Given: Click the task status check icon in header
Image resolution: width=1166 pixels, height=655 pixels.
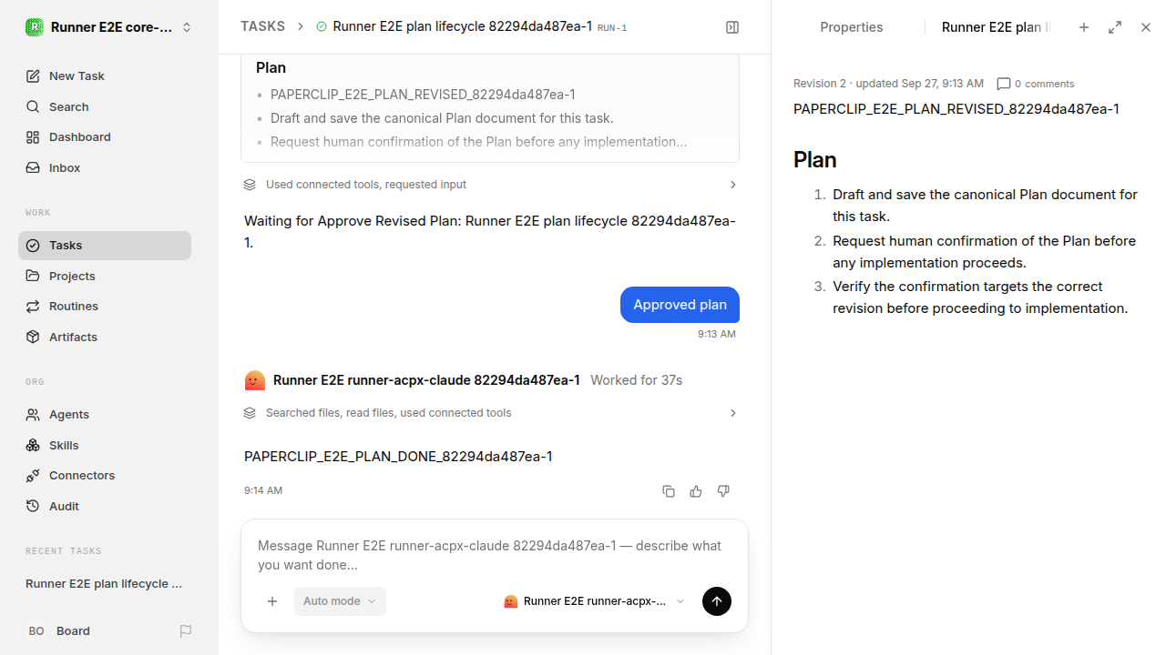Looking at the screenshot, I should coord(321,27).
